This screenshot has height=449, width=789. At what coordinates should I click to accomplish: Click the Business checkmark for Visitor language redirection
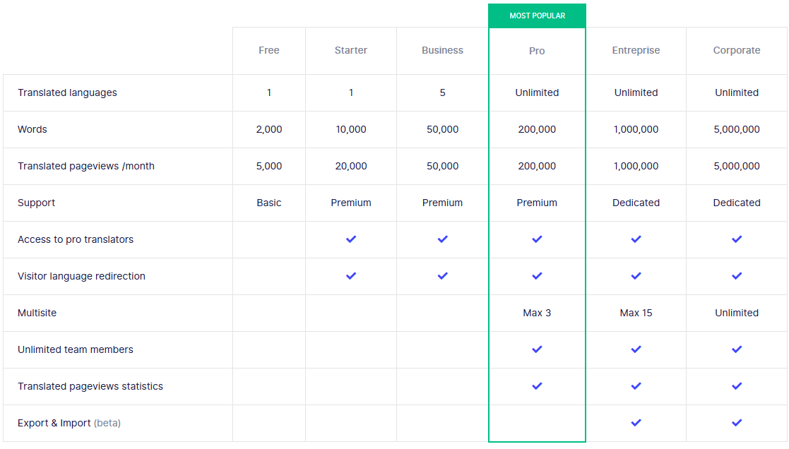click(x=443, y=276)
